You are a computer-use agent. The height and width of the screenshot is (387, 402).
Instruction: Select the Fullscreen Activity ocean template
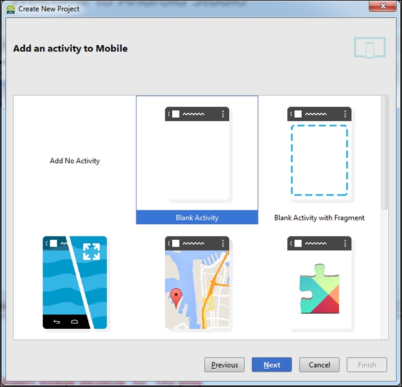coord(75,282)
